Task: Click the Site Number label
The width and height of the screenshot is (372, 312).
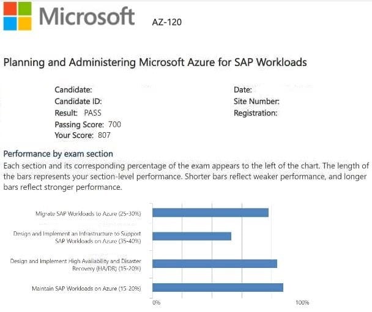Action: tap(256, 102)
